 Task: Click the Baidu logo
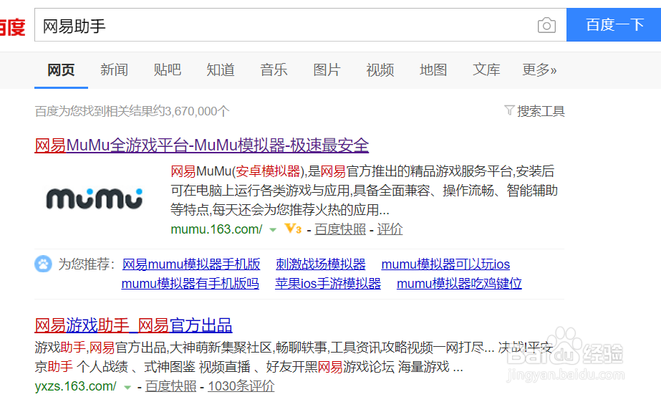click(x=13, y=27)
